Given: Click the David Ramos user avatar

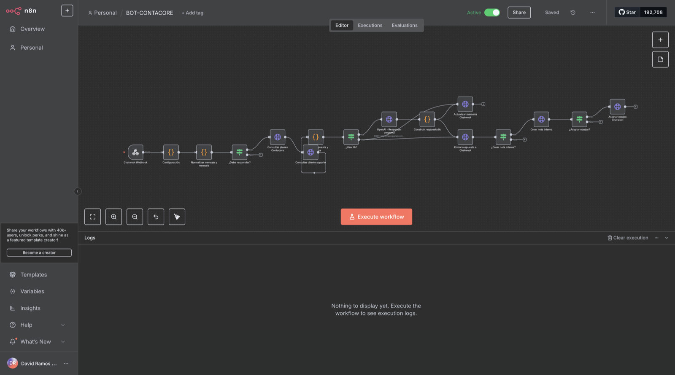Looking at the screenshot, I should 13,363.
